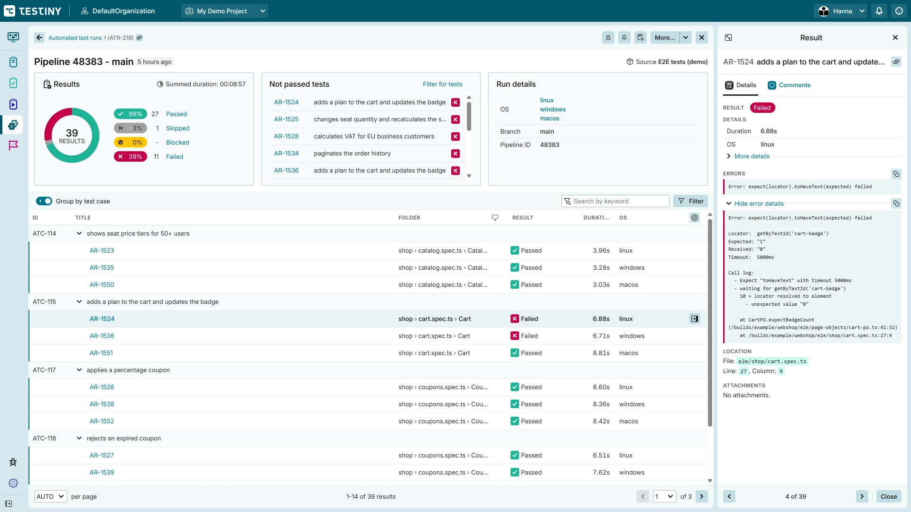Collapse Hide error details section
Screen dimensions: 911x512
pyautogui.click(x=755, y=204)
